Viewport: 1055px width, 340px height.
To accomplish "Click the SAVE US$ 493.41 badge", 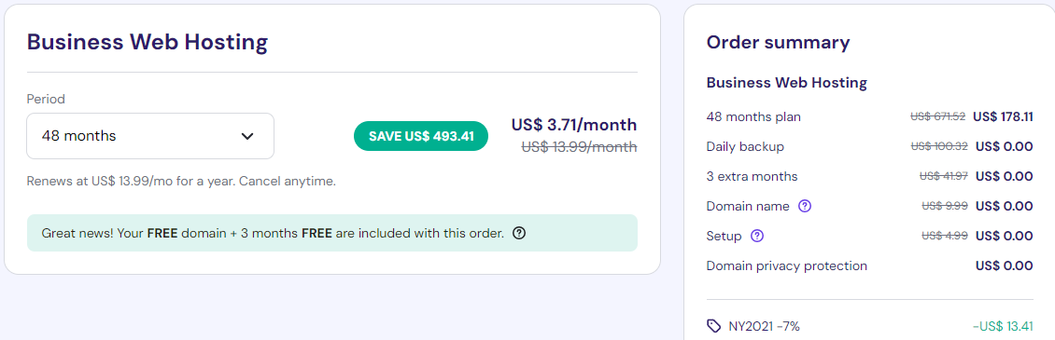I will click(x=421, y=136).
